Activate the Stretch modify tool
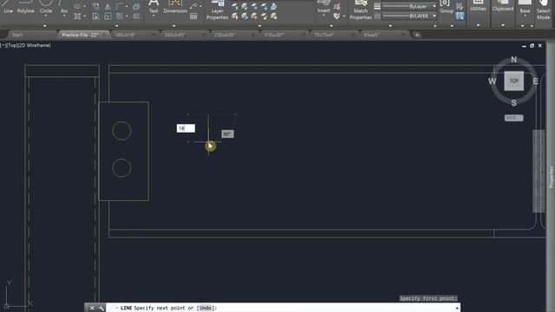The height and width of the screenshot is (312, 555). [96, 16]
